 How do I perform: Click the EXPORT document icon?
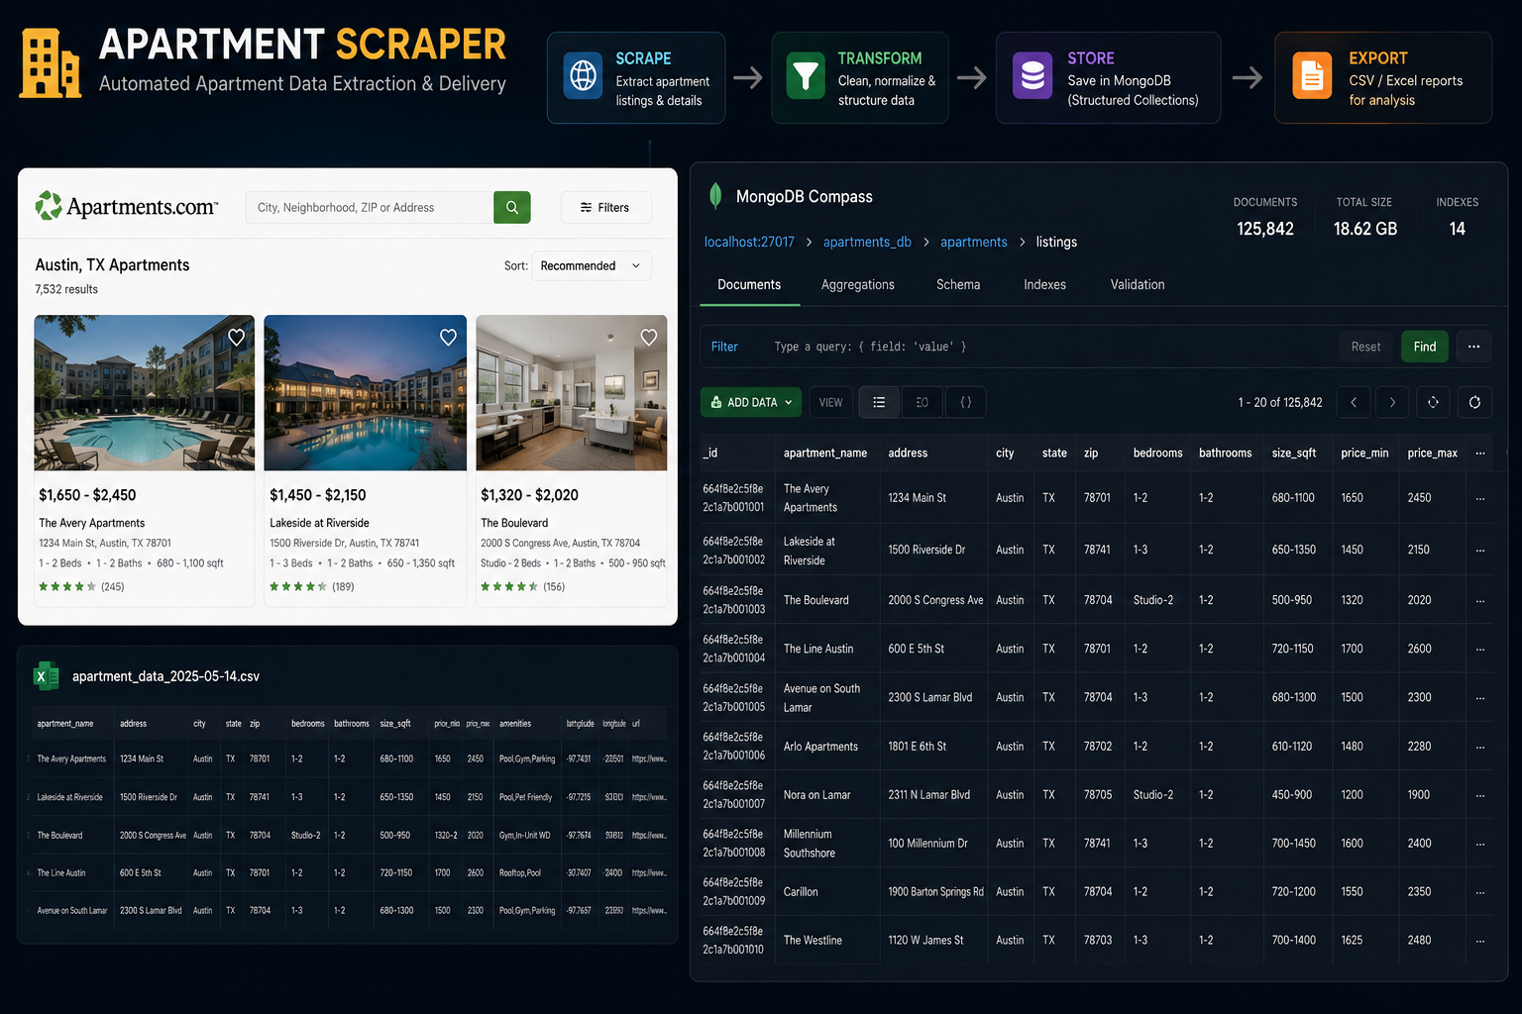point(1312,75)
